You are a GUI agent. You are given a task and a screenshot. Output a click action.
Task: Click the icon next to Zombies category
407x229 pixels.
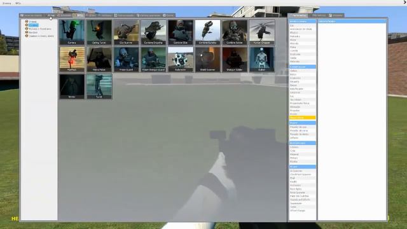coord(27,36)
